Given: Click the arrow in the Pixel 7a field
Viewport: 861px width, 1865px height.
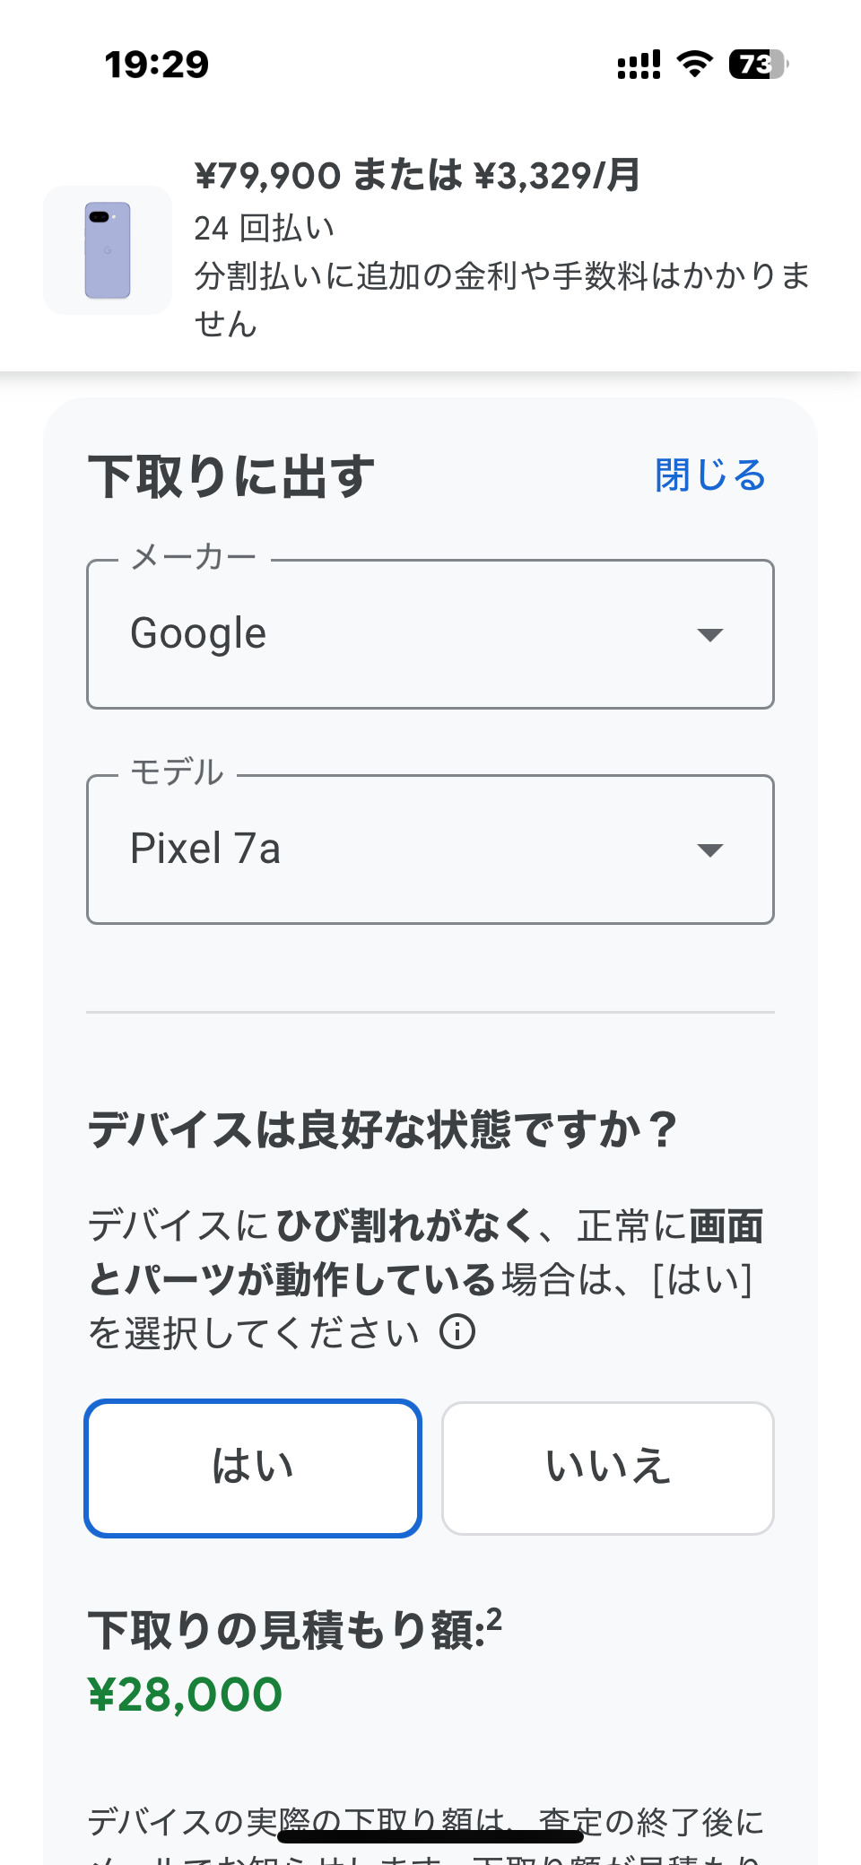Looking at the screenshot, I should (710, 850).
